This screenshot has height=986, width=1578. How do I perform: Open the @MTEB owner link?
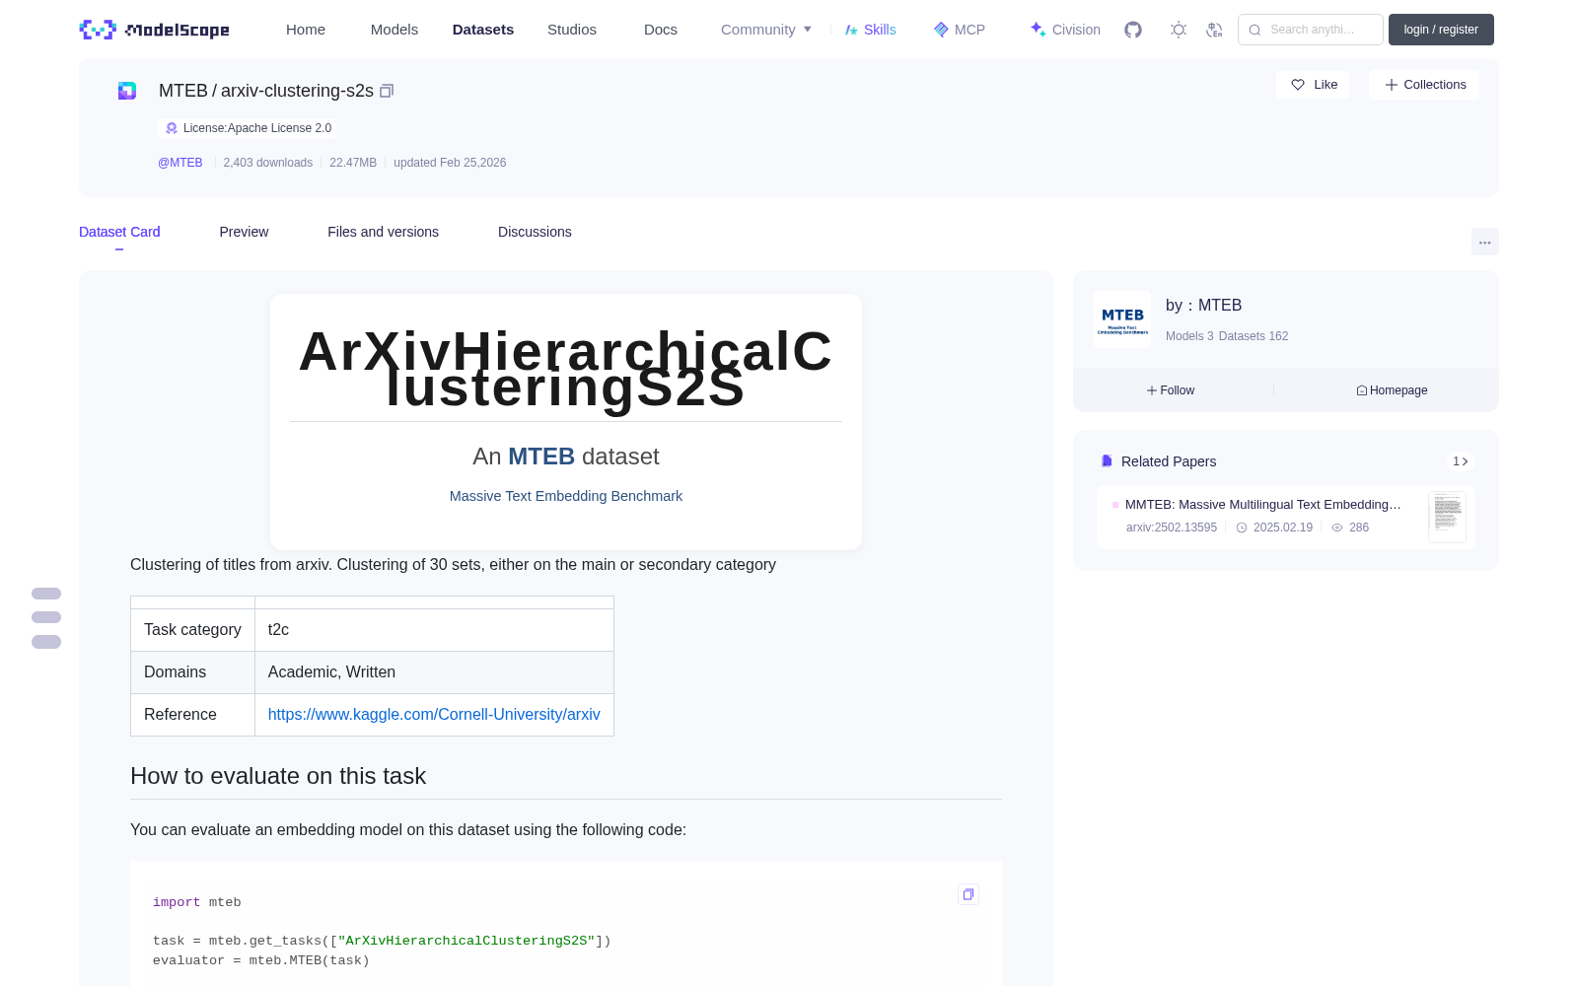click(x=180, y=163)
